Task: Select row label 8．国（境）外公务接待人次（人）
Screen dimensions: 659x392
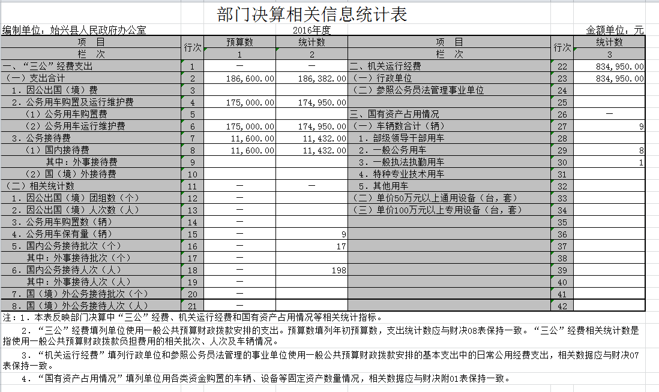Action: (79, 306)
